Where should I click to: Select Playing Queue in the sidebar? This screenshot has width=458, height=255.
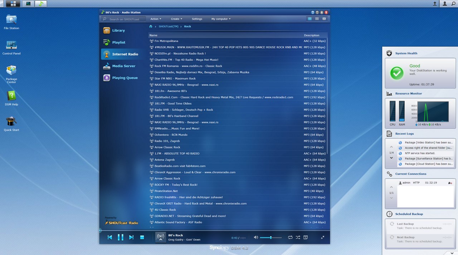122,78
